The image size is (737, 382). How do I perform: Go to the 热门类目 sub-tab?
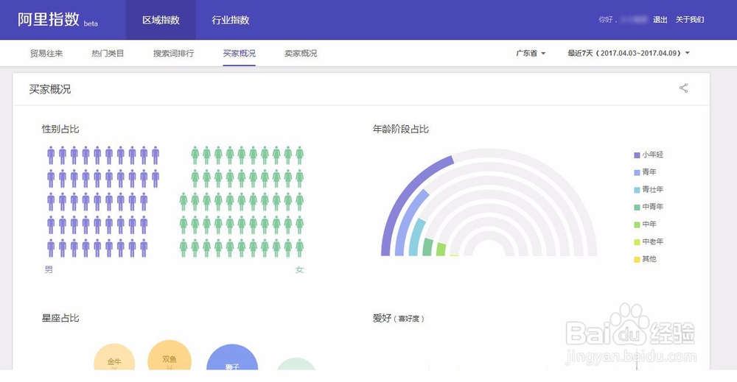coord(108,53)
